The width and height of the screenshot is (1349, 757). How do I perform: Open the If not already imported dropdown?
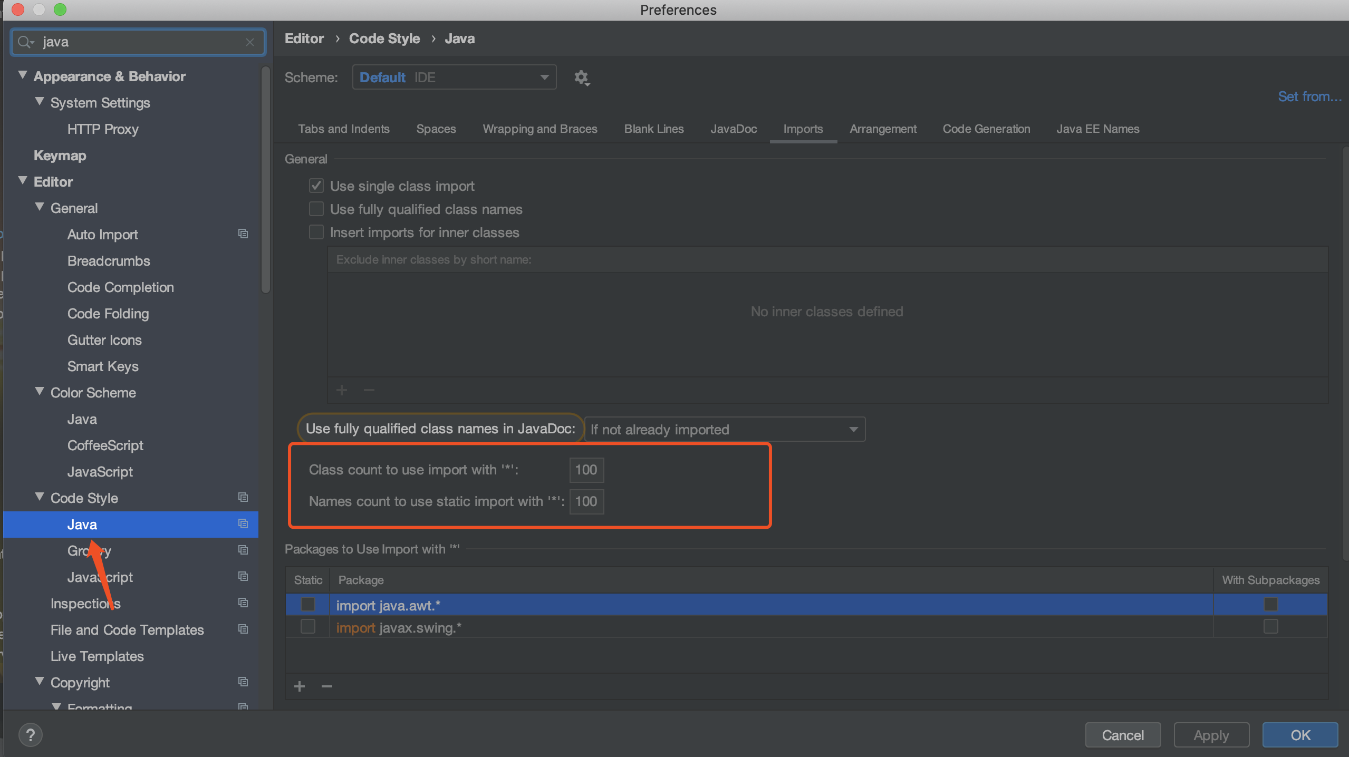click(x=725, y=430)
